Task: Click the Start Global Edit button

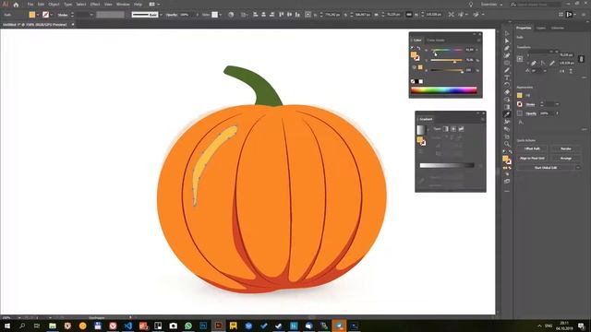Action: point(546,168)
